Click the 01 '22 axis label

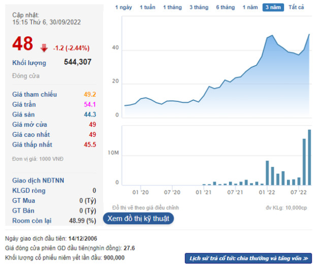tap(267, 193)
